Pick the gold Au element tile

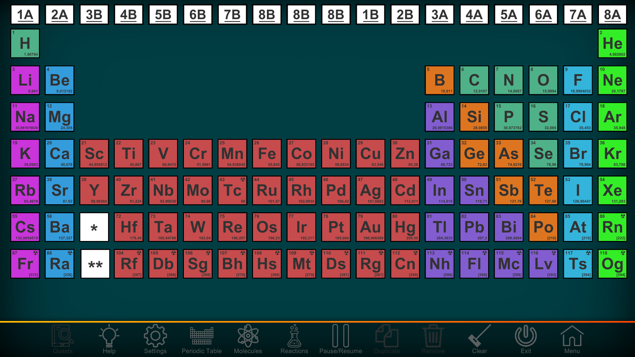point(370,227)
